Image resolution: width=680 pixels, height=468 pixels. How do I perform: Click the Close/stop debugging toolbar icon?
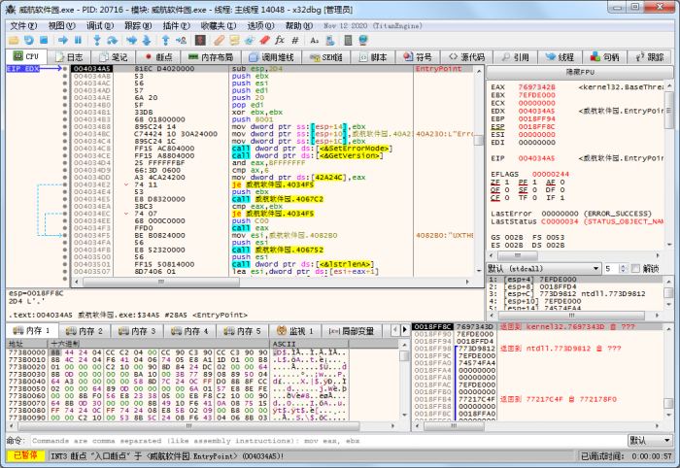[x=44, y=41]
